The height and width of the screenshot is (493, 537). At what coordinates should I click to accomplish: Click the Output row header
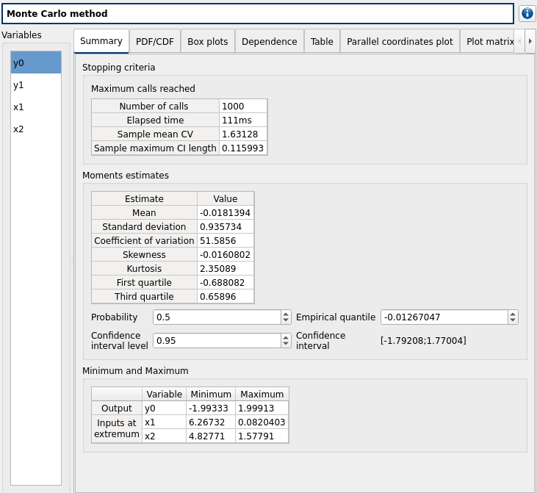point(117,408)
